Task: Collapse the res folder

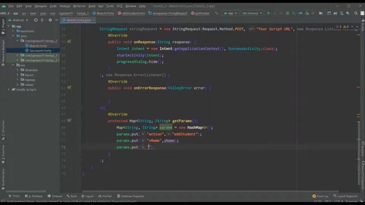Action: pyautogui.click(x=13, y=65)
